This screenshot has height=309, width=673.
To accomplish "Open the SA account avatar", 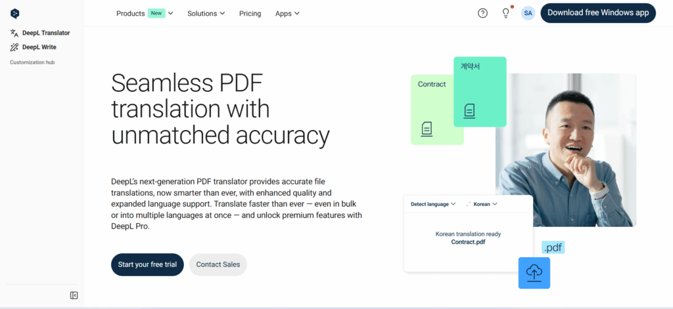I will pyautogui.click(x=528, y=13).
